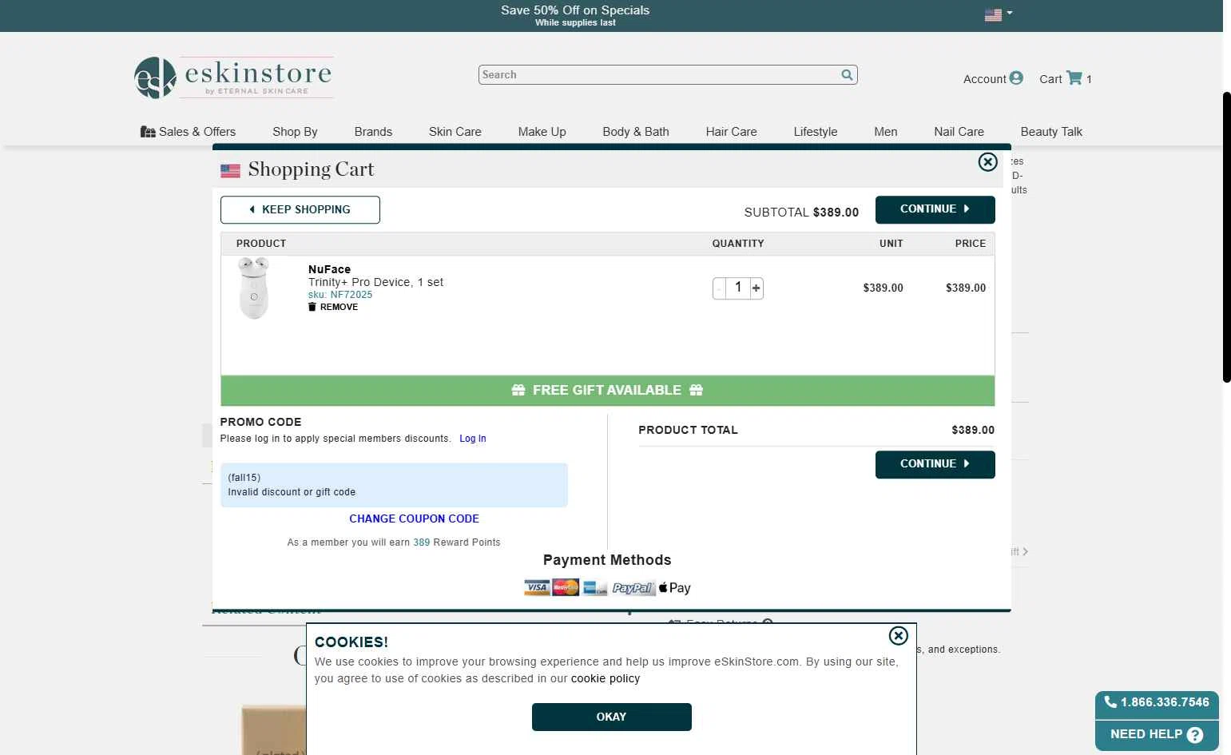This screenshot has height=755, width=1231.
Task: Open the Men menu
Action: 886,132
